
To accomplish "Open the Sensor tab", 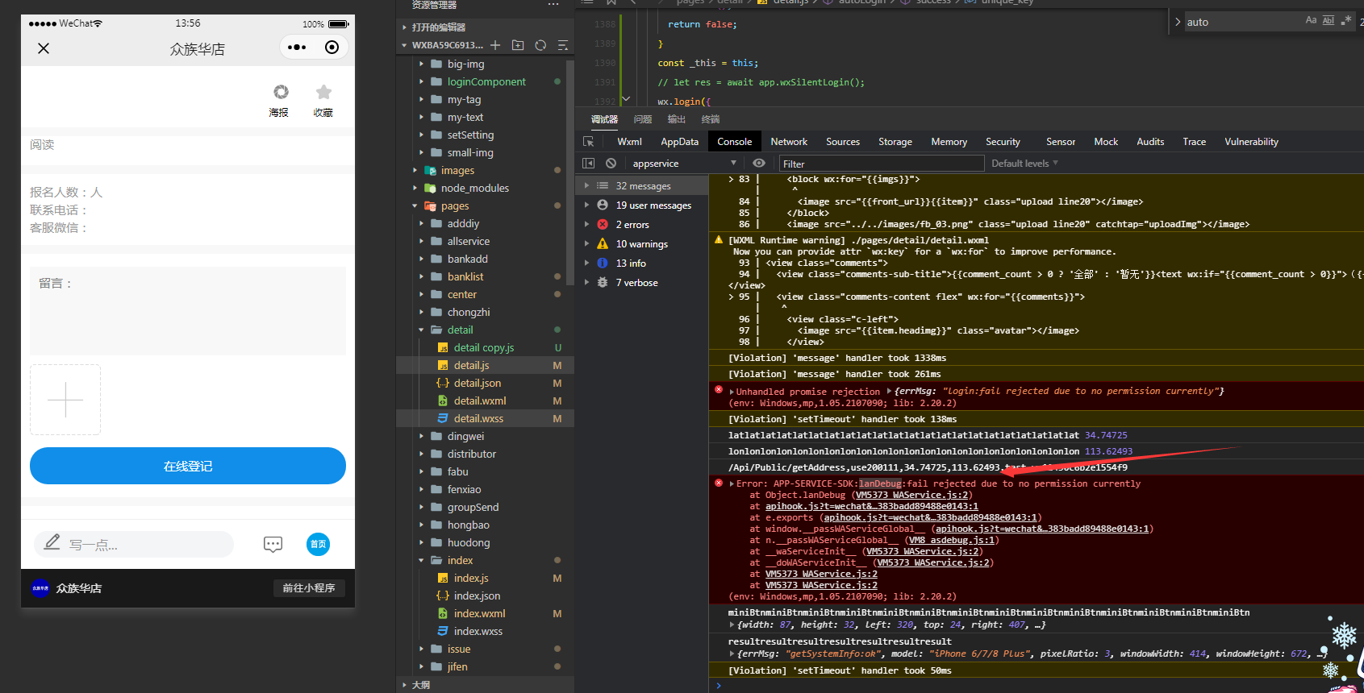I will (x=1061, y=142).
